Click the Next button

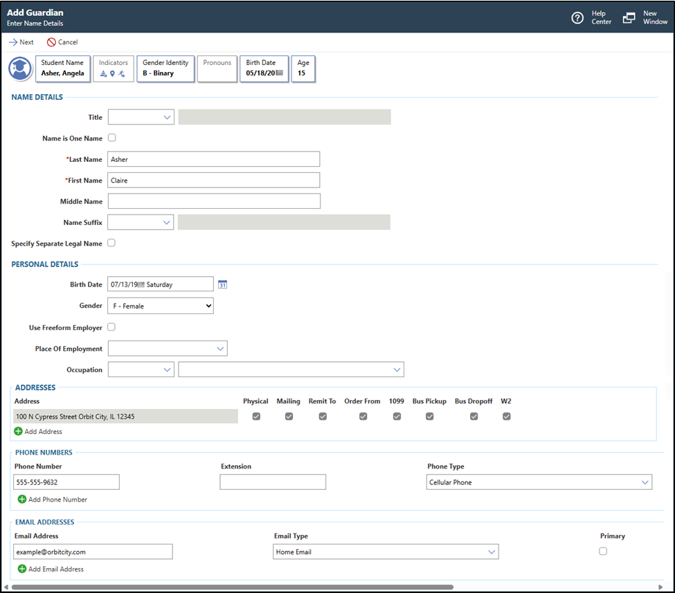click(x=21, y=42)
